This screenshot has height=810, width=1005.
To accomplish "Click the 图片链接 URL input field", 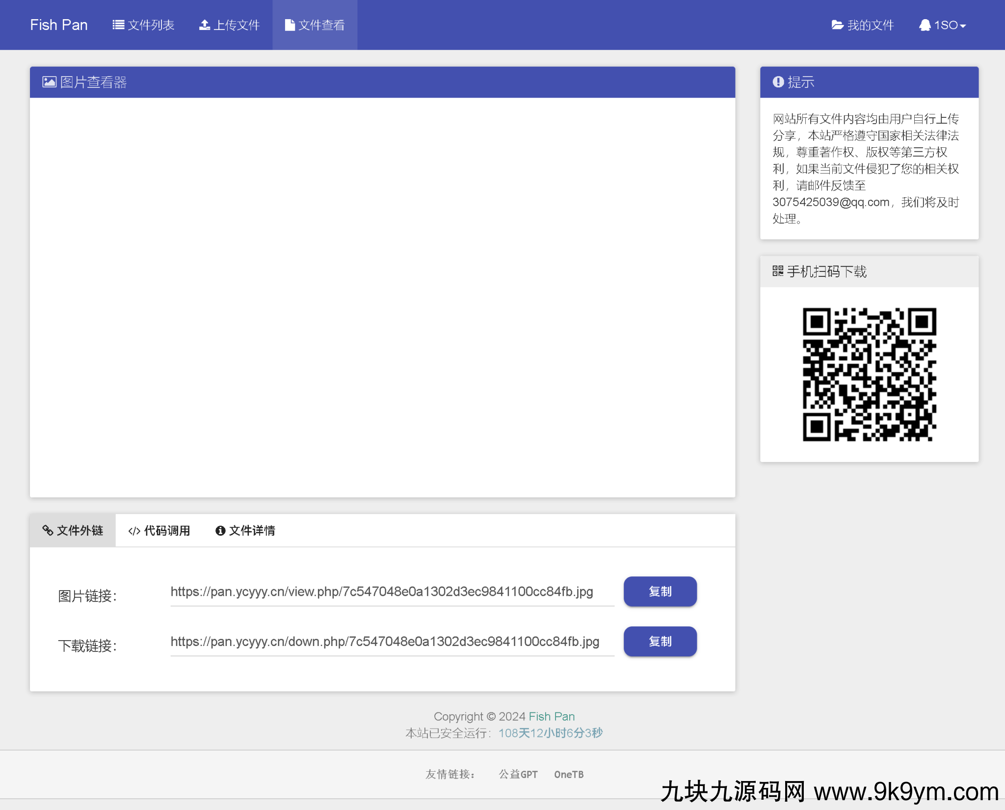I will pos(392,592).
